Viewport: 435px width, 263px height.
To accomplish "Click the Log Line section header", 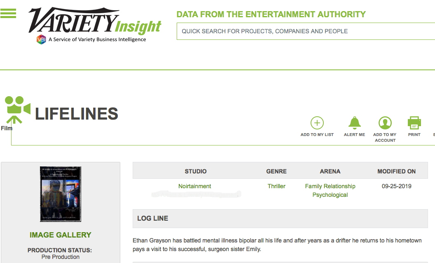I will 153,218.
